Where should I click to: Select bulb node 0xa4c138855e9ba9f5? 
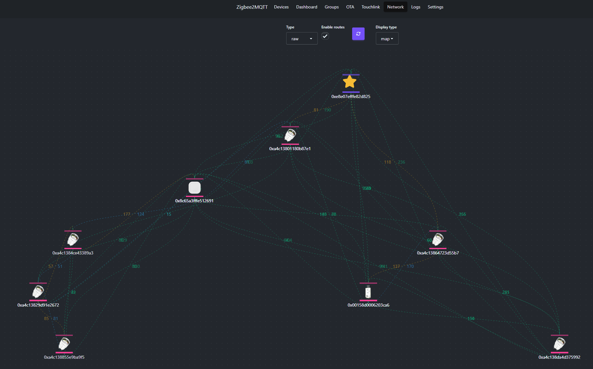pos(64,344)
